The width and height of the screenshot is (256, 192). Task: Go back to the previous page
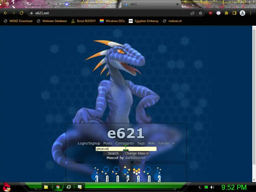(x=5, y=13)
